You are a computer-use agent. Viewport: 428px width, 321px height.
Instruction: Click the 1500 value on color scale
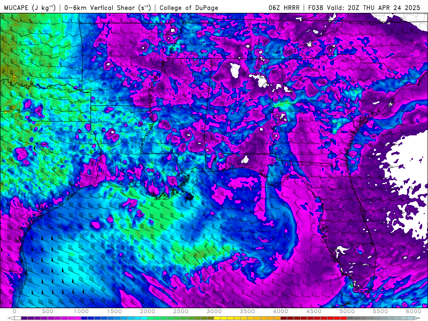(x=114, y=311)
